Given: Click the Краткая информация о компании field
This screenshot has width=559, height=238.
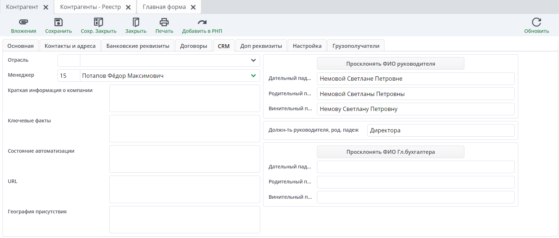Looking at the screenshot, I should [x=184, y=98].
